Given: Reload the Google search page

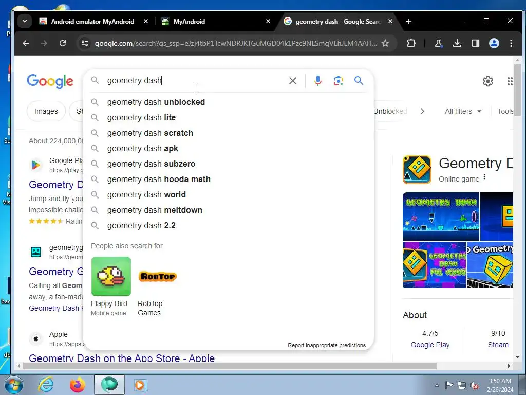Looking at the screenshot, I should 63,43.
